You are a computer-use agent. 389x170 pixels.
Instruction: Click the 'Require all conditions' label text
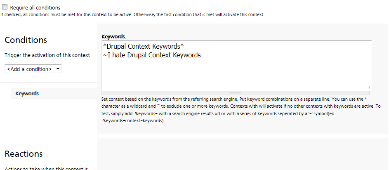click(x=35, y=8)
